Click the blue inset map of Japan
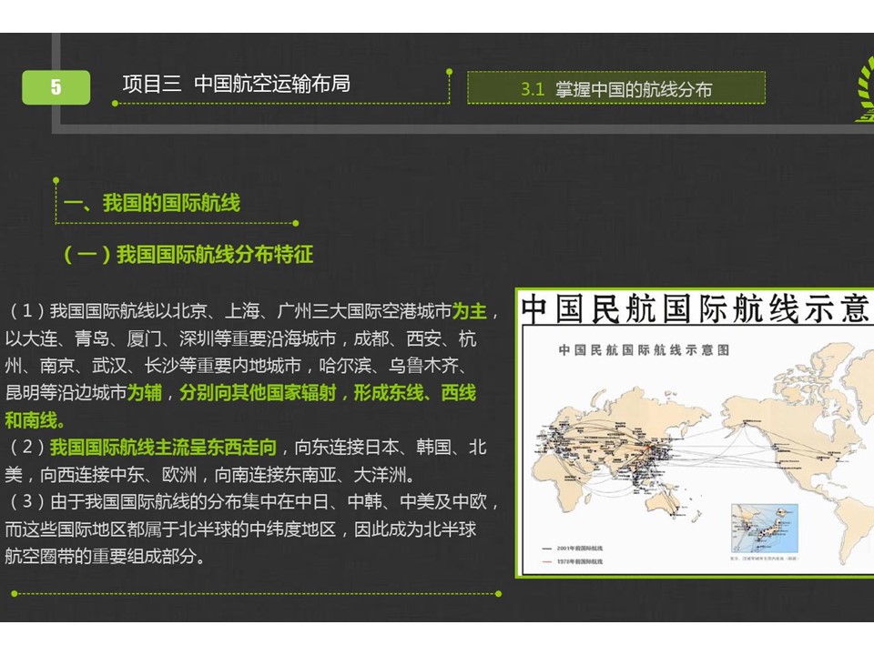874x655 pixels. click(764, 528)
